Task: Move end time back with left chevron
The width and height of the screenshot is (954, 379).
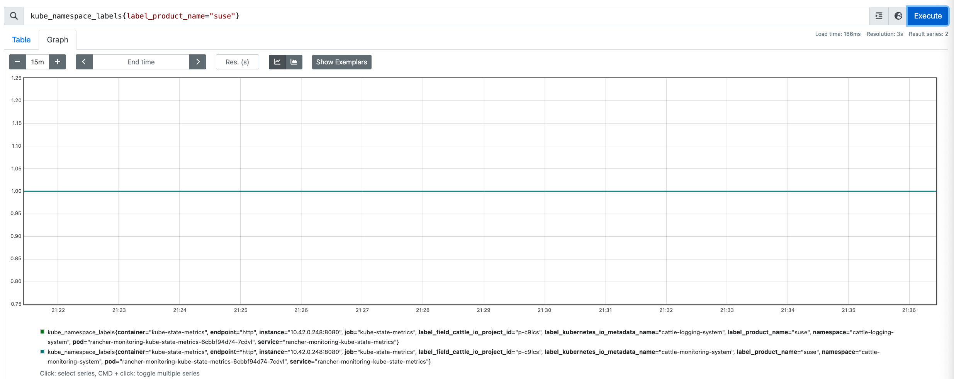Action: pyautogui.click(x=84, y=62)
